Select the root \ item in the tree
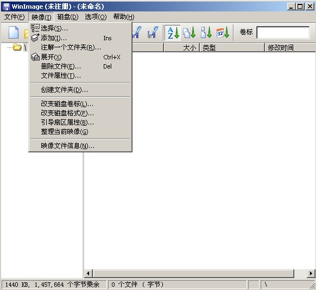Image resolution: width=316 pixels, height=290 pixels. [x=25, y=48]
